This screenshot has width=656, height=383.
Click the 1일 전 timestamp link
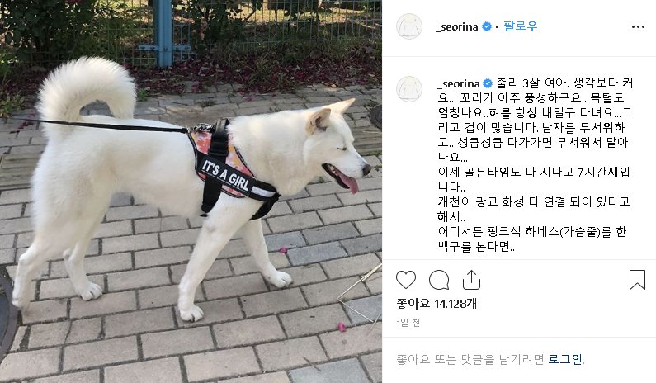click(x=408, y=323)
